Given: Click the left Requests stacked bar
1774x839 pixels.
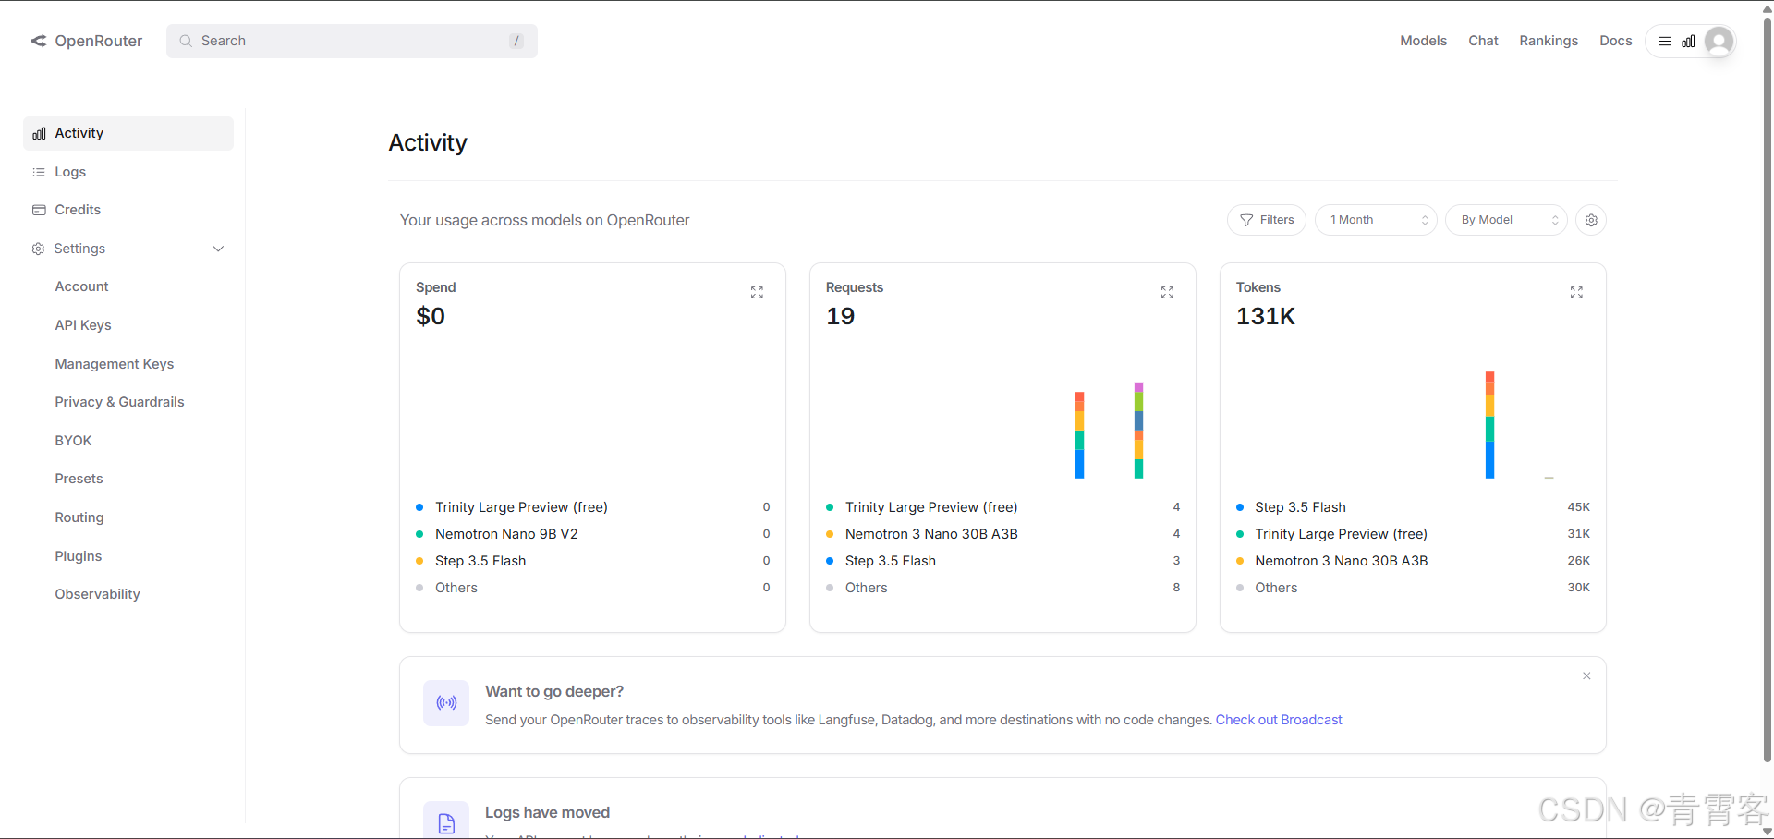Looking at the screenshot, I should [1079, 435].
